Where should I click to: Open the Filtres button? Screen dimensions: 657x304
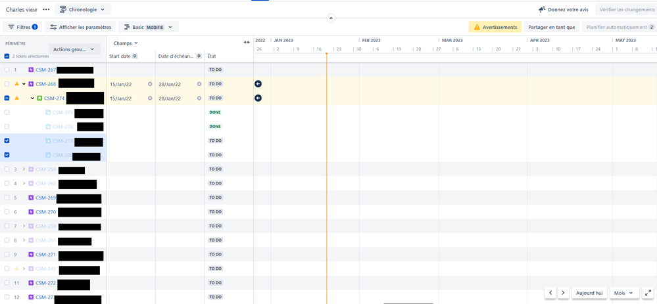point(22,27)
